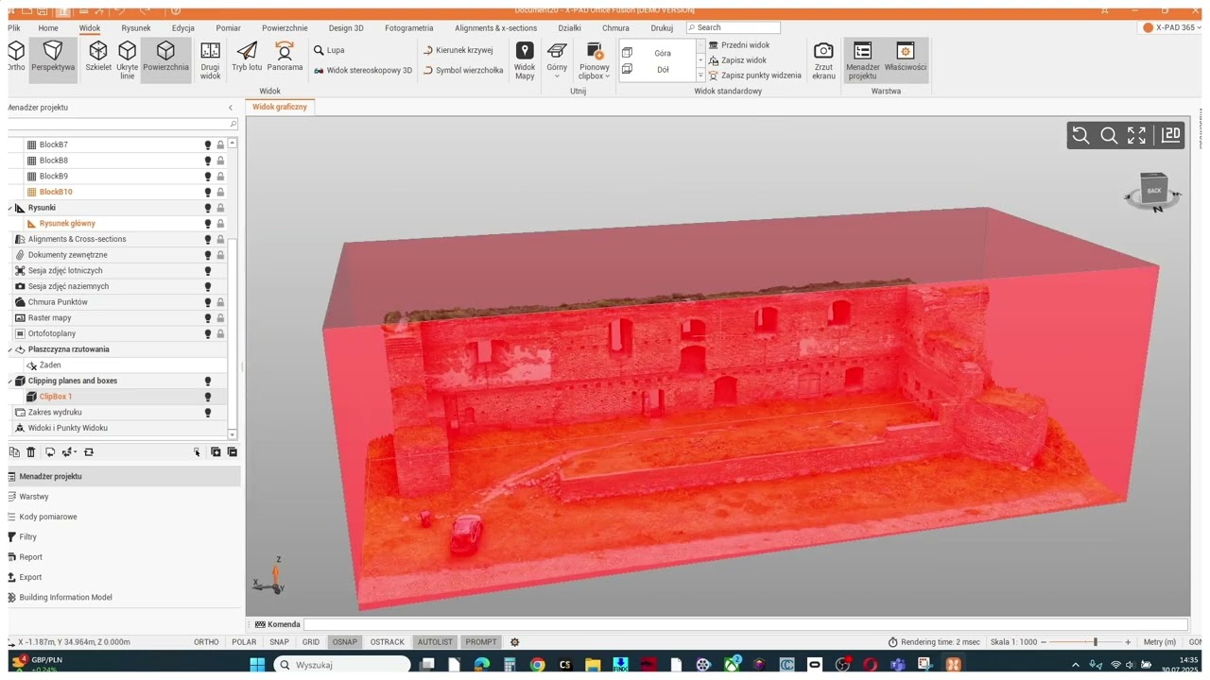The width and height of the screenshot is (1210, 680).
Task: Toggle visibility of BlockB10
Action: click(x=208, y=192)
